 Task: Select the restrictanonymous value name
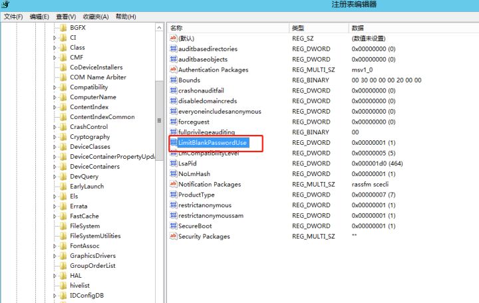[x=205, y=205]
